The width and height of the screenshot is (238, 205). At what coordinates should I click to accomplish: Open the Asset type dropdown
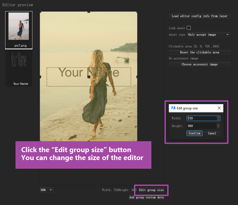[x=209, y=35]
